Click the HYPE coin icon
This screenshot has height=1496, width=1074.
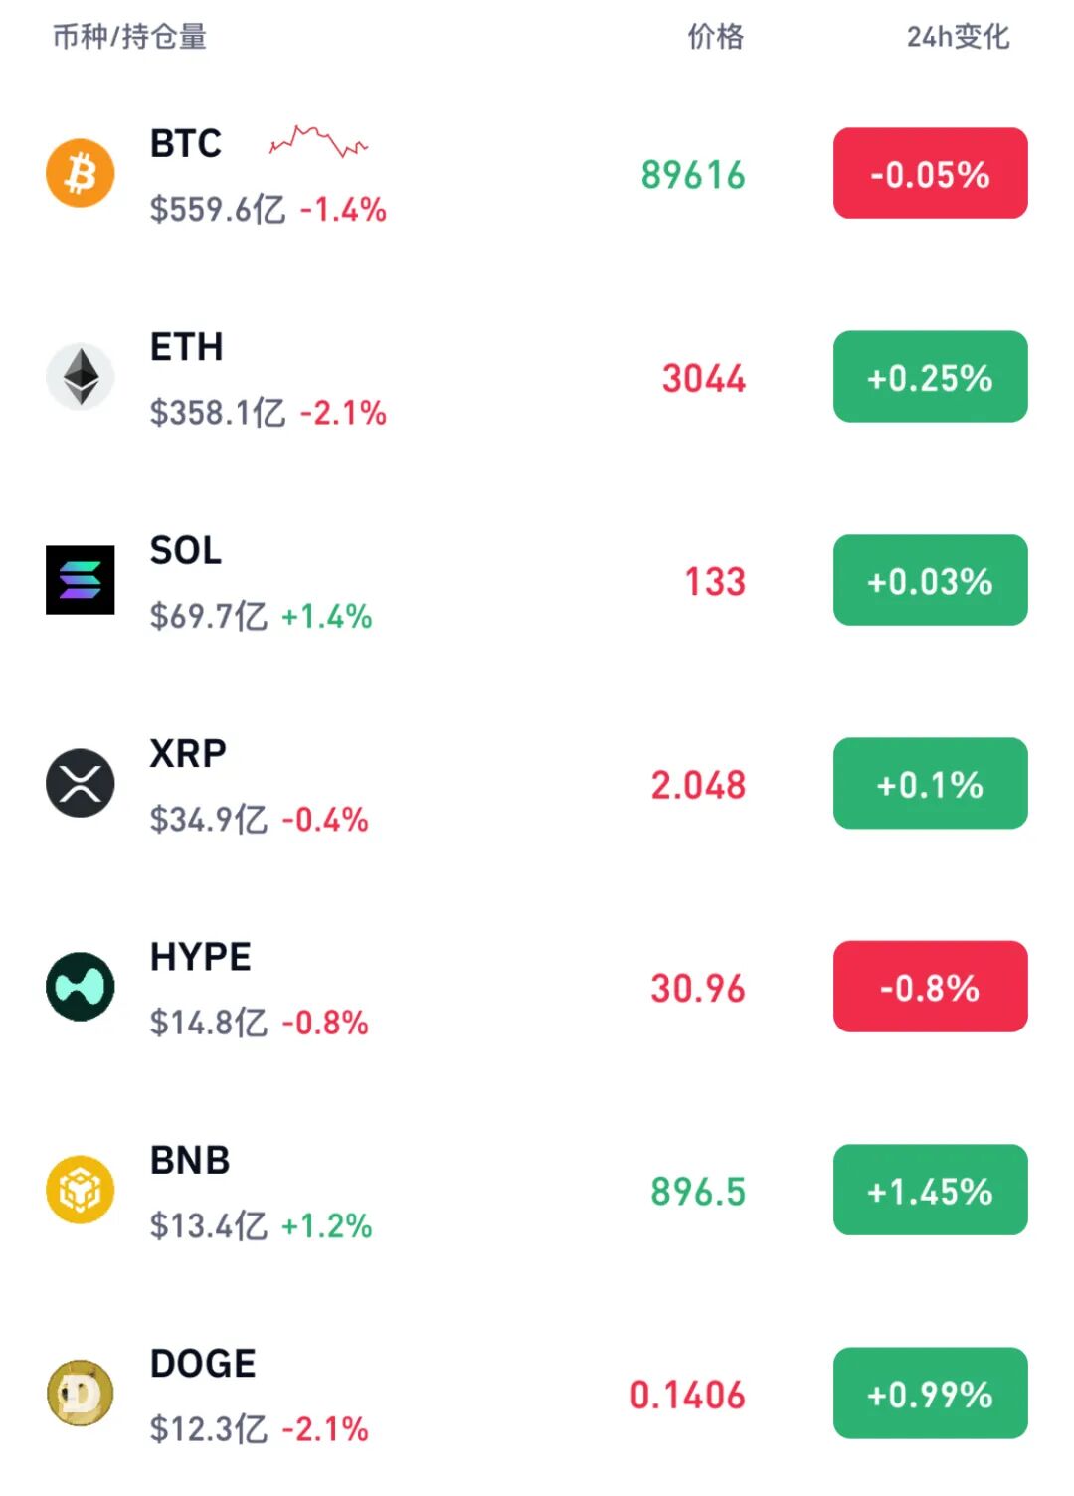click(81, 987)
